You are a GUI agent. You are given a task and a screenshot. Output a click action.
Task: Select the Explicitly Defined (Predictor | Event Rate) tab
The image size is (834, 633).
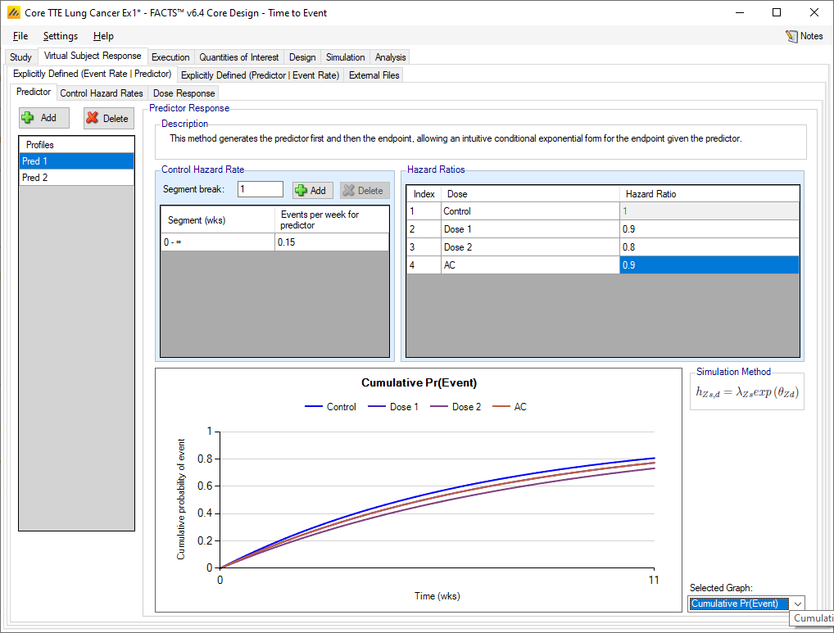point(260,75)
